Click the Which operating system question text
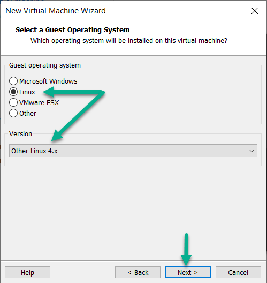Image resolution: width=267 pixels, height=283 pixels. click(x=129, y=41)
